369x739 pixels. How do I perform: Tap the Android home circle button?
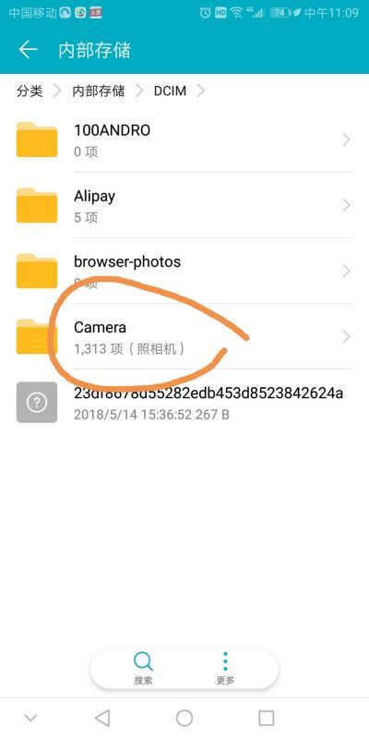pos(184,719)
